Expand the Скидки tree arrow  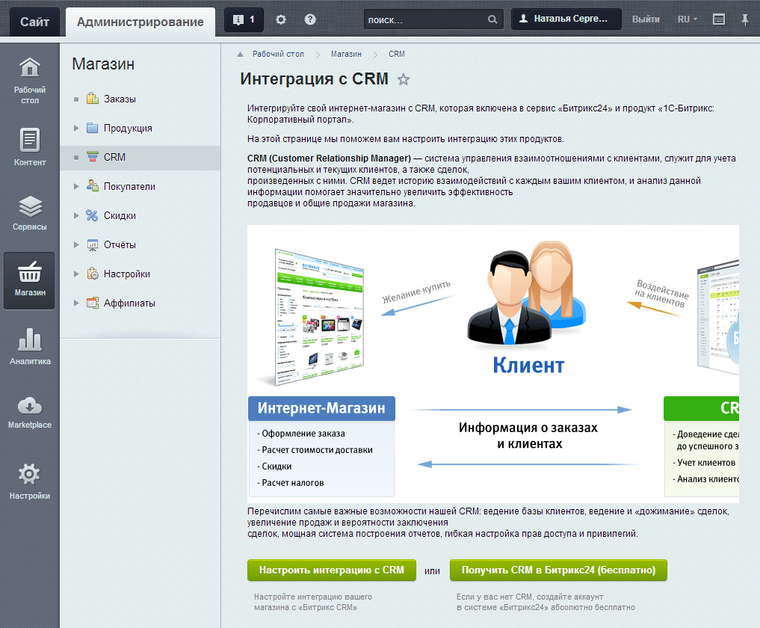pos(76,215)
